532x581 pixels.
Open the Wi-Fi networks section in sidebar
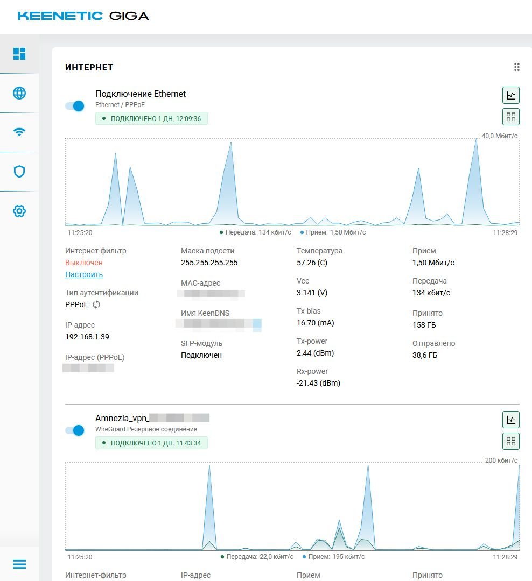[19, 132]
